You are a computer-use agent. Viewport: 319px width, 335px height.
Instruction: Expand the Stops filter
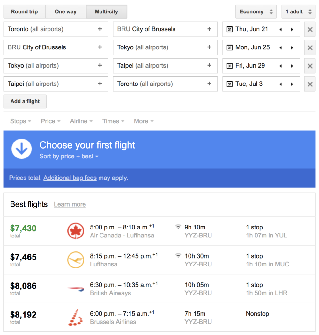pyautogui.click(x=20, y=121)
